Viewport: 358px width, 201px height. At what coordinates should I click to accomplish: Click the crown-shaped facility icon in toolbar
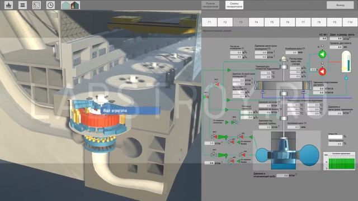click(9, 5)
